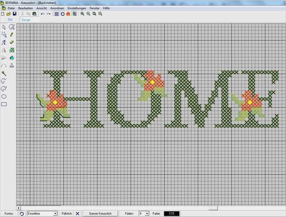
Task: Pick the eraser tool
Action: (12, 42)
